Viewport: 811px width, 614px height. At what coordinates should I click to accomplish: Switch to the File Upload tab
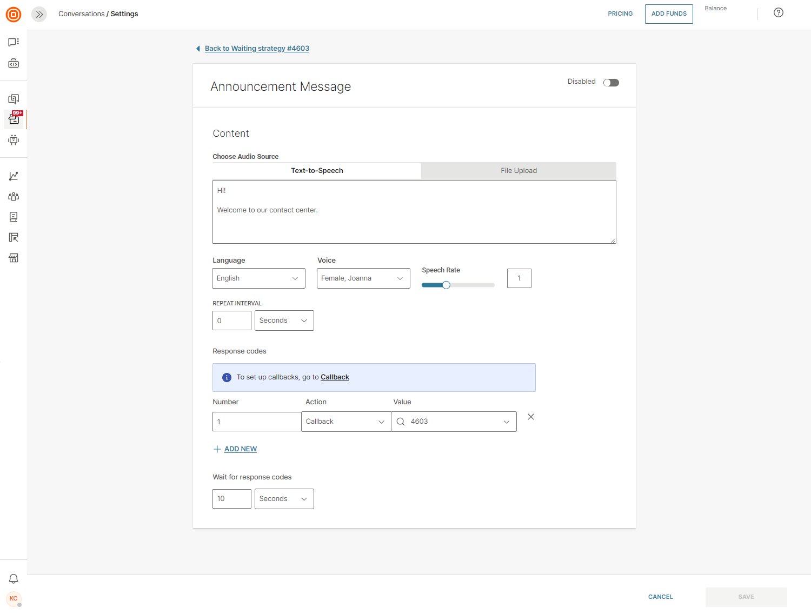tap(518, 171)
